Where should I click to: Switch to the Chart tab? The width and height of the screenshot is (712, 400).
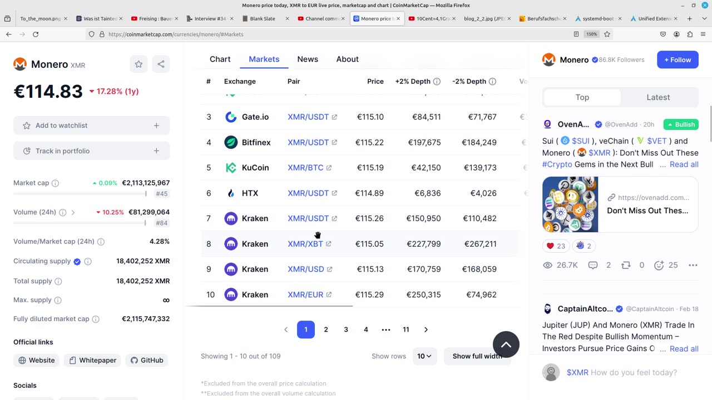[x=220, y=59]
